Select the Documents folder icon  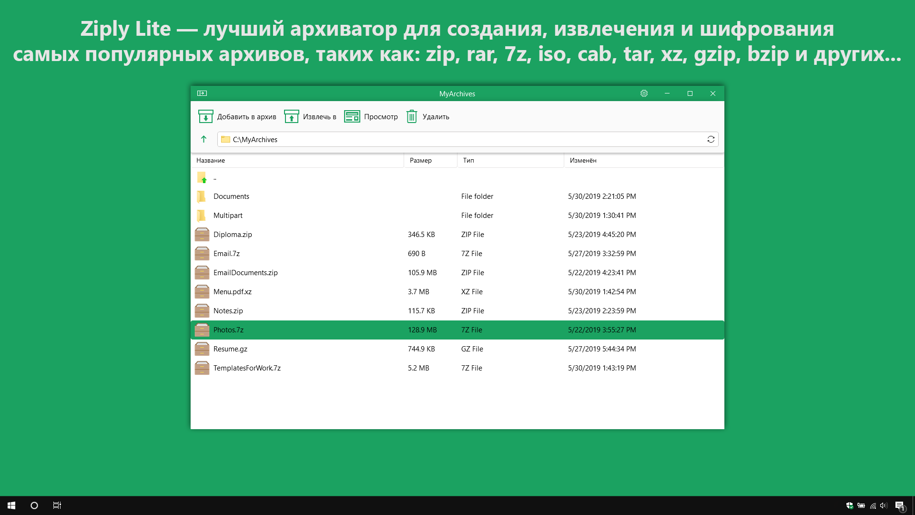tap(202, 196)
